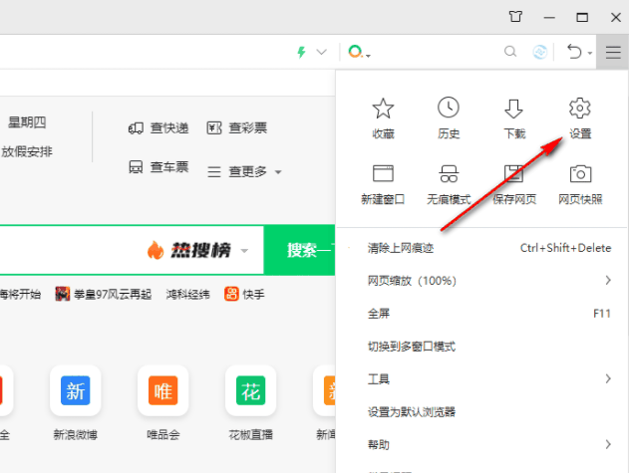Open the skin shirt icon in title bar

tap(515, 17)
